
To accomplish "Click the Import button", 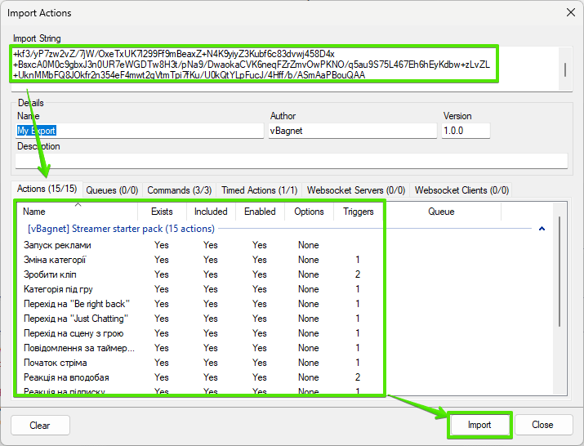I will pyautogui.click(x=479, y=425).
